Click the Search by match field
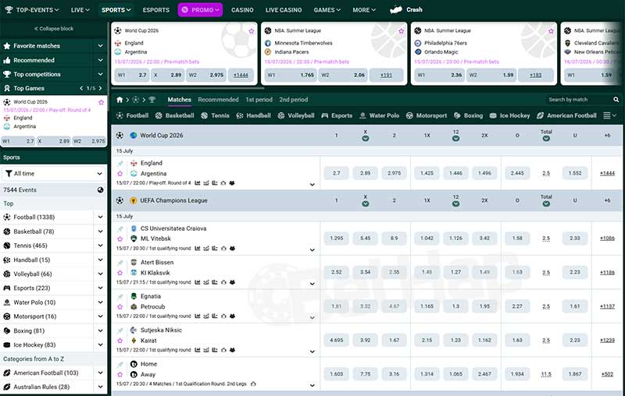This screenshot has height=396, width=625. tap(580, 100)
